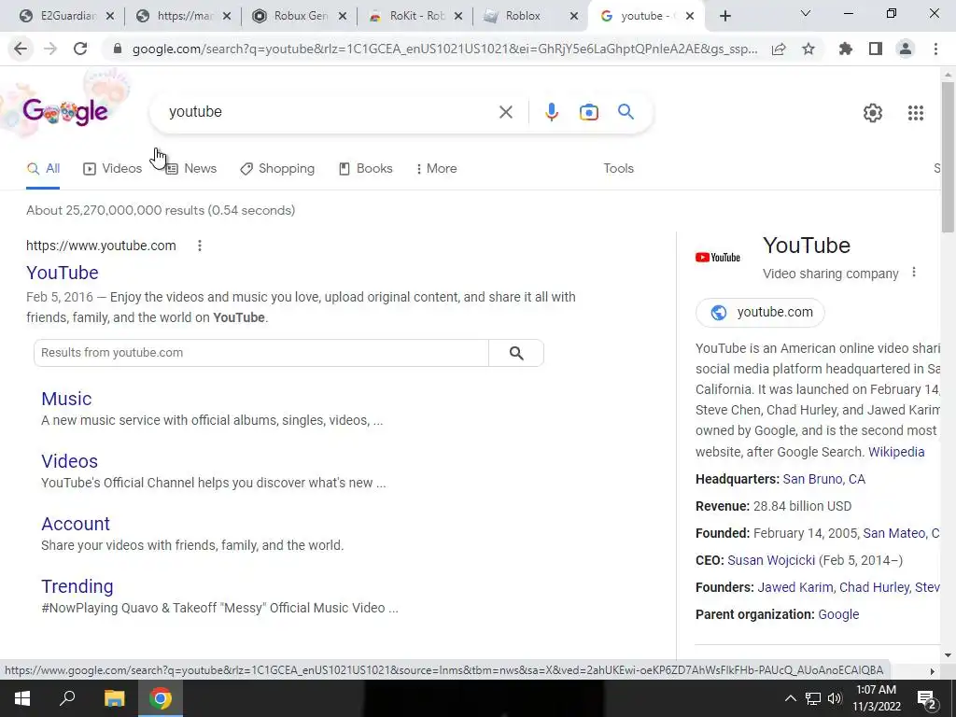Viewport: 956px width, 717px height.
Task: Open the notification center icon
Action: 927,698
